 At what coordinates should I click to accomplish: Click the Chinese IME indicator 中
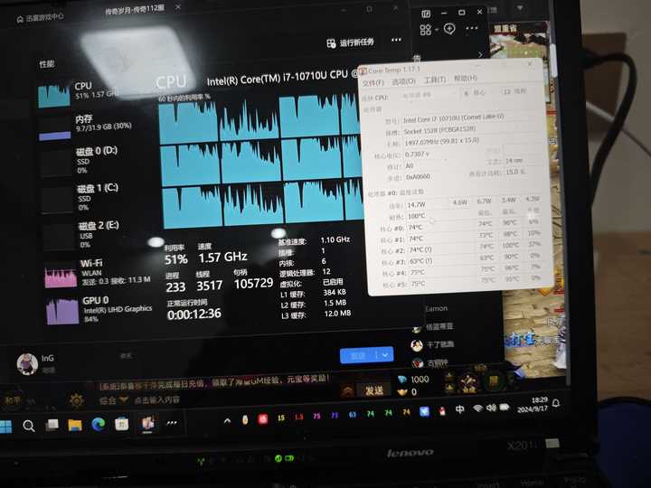(459, 409)
